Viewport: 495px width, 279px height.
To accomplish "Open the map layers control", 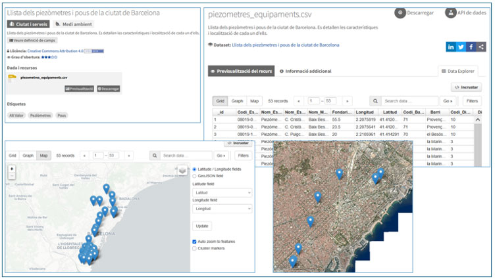I will 182,171.
